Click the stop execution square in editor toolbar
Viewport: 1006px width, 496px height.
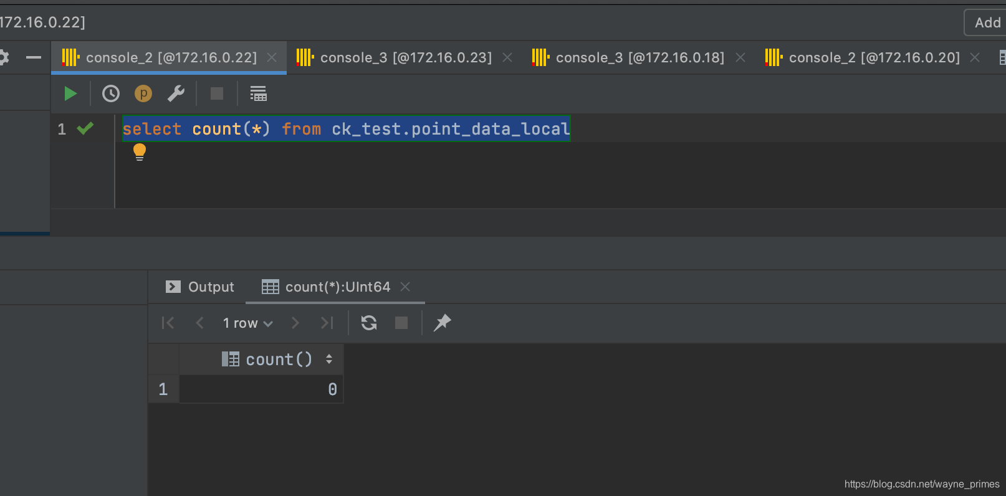click(x=217, y=93)
